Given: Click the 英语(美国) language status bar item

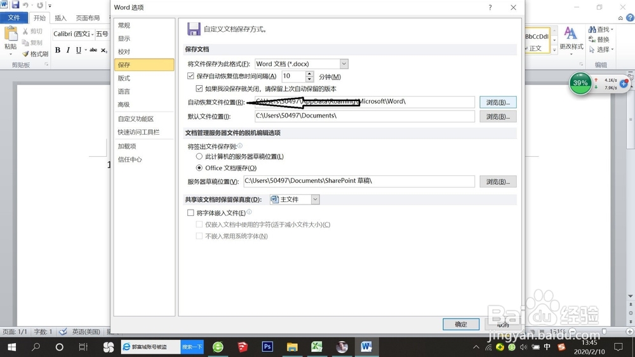Looking at the screenshot, I should (86, 332).
